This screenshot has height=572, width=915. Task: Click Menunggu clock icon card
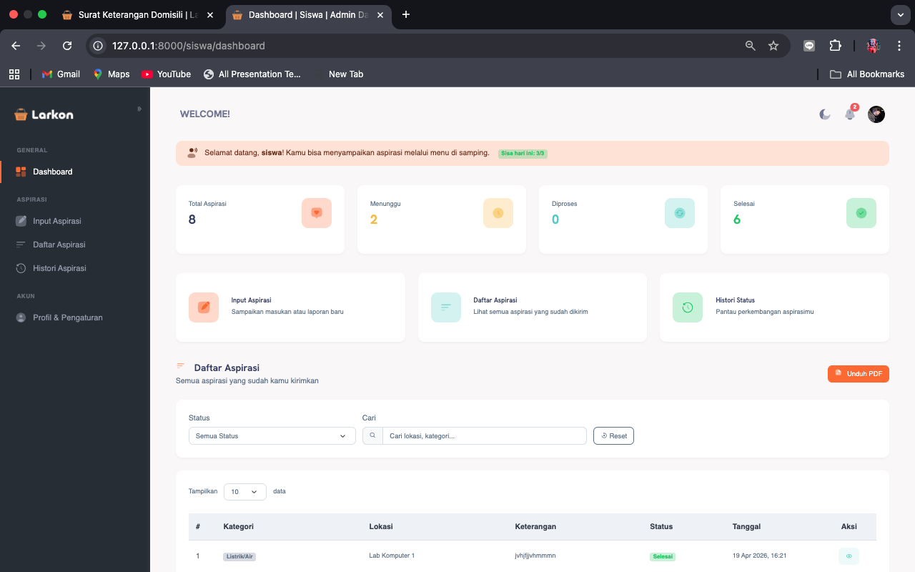click(x=498, y=213)
